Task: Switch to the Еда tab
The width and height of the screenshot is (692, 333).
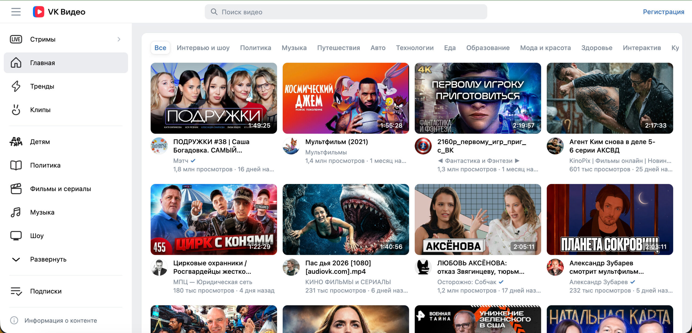Action: click(x=450, y=48)
